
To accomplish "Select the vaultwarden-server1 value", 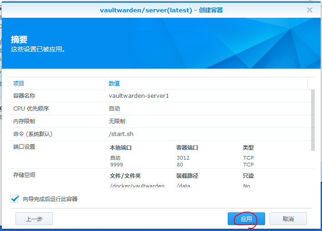I will pyautogui.click(x=139, y=96).
